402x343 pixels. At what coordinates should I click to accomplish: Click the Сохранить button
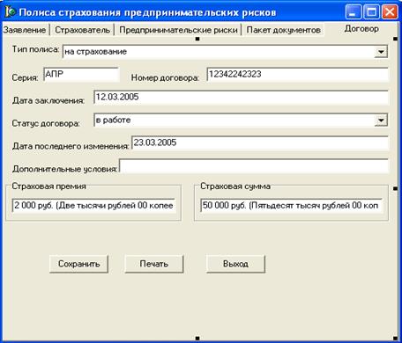(78, 264)
